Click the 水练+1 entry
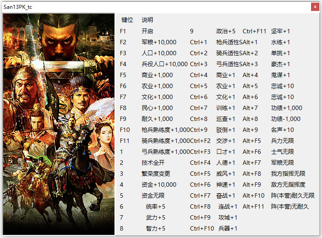Viewport: 322px width, 238px height. click(x=280, y=42)
